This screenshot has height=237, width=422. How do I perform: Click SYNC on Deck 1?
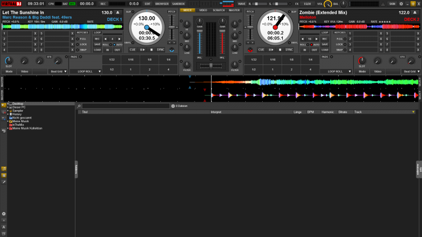[161, 50]
